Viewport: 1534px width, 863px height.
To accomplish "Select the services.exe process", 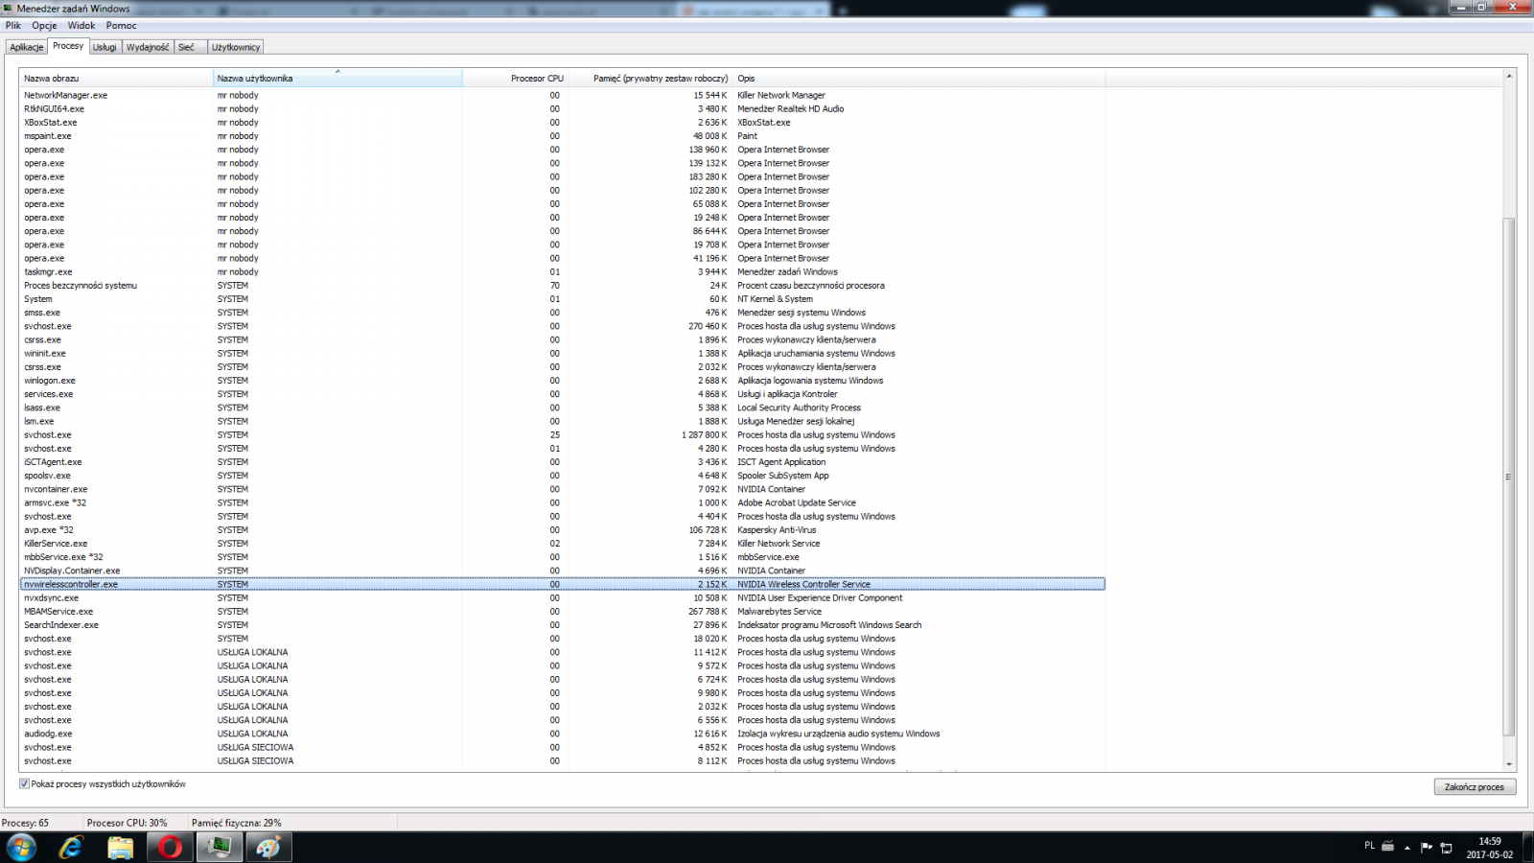I will tap(562, 394).
